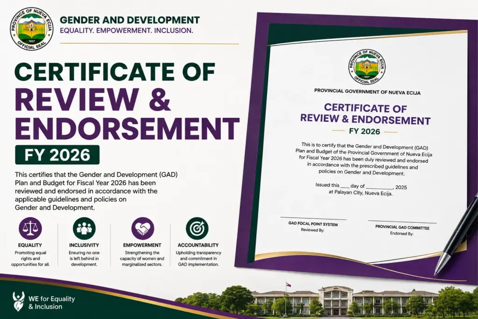Click the certificate's purple 'CERTIFICATE OF REVIEW & ENDORSEMENT' title

click(x=365, y=114)
